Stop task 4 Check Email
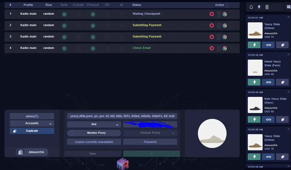Screen dimensions: 291x170 click(211, 48)
